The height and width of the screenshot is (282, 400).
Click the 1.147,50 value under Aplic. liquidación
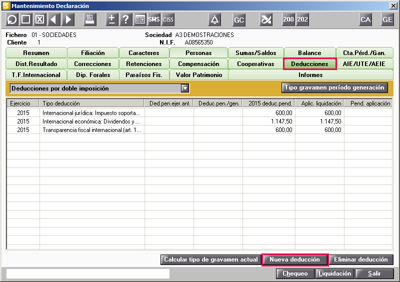coord(330,121)
